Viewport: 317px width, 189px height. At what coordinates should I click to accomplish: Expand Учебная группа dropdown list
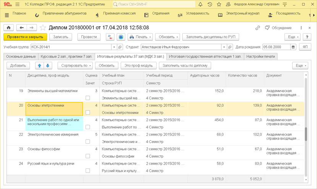pyautogui.click(x=114, y=47)
